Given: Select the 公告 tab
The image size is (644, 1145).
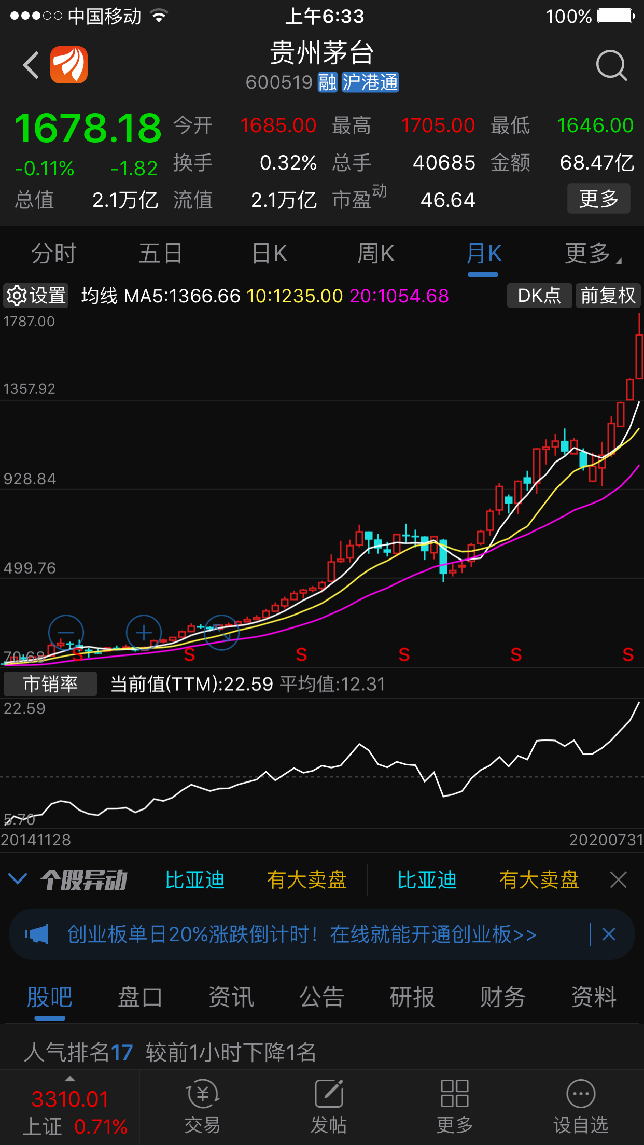Looking at the screenshot, I should 321,997.
